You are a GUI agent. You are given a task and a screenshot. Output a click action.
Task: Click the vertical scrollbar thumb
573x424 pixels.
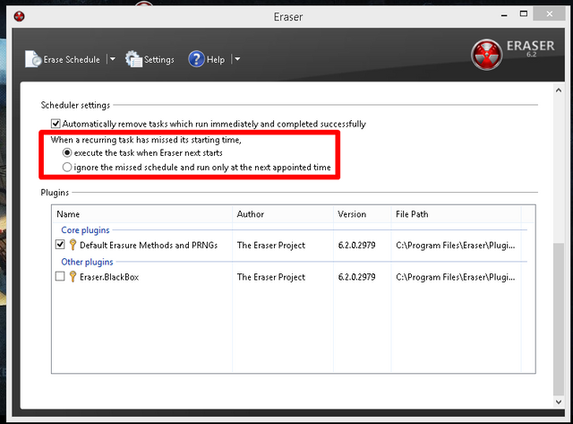pos(559,319)
